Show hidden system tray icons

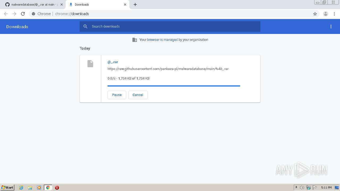coord(296,188)
